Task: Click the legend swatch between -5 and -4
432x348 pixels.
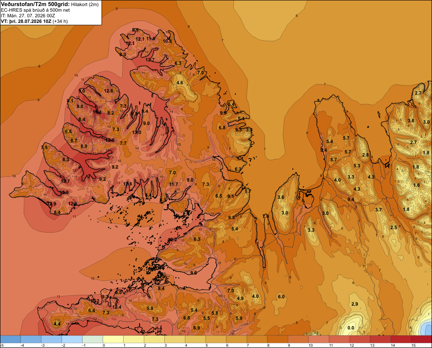Action: point(10,339)
